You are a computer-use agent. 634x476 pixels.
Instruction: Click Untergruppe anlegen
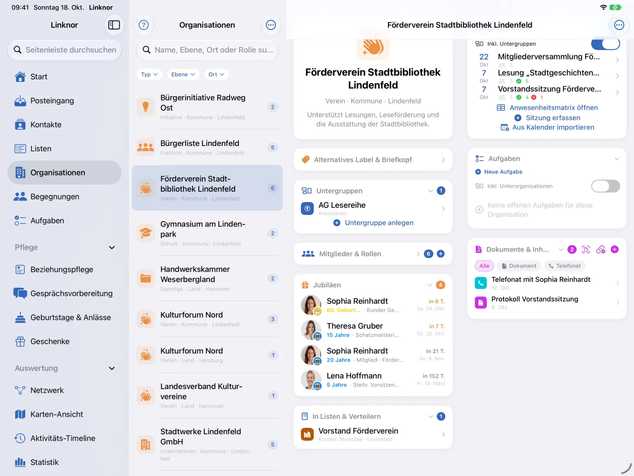(374, 223)
